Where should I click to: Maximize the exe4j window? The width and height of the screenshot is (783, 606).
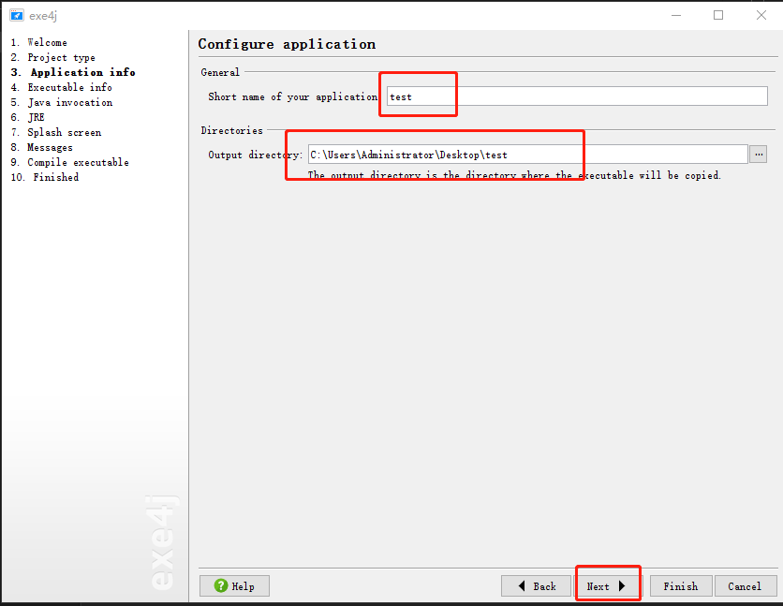[718, 16]
